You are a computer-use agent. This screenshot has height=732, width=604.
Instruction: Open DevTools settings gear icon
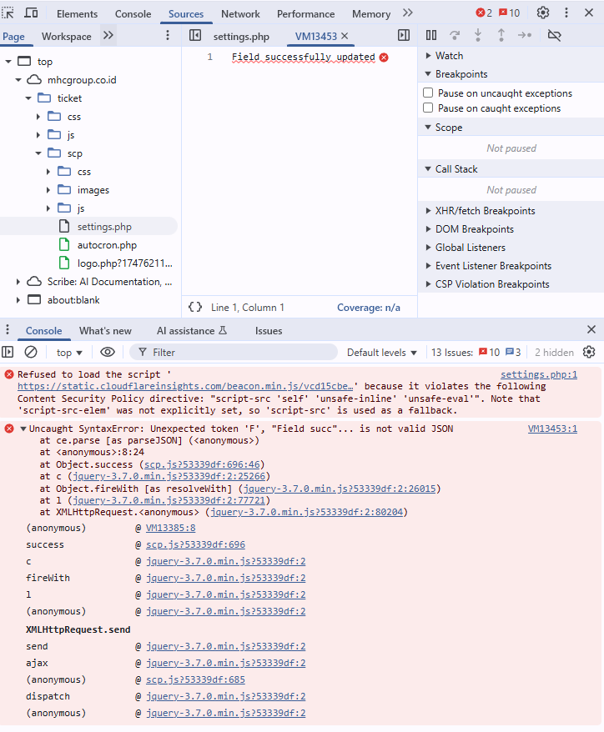[543, 13]
